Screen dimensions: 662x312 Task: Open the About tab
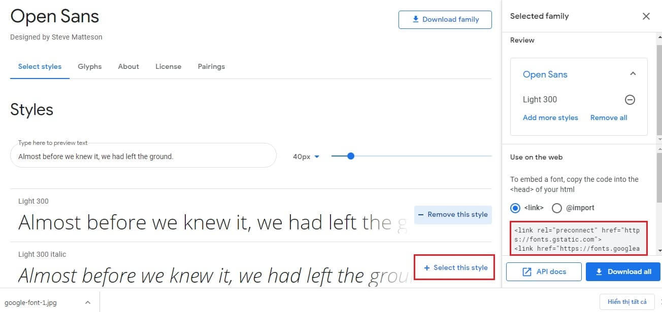128,66
